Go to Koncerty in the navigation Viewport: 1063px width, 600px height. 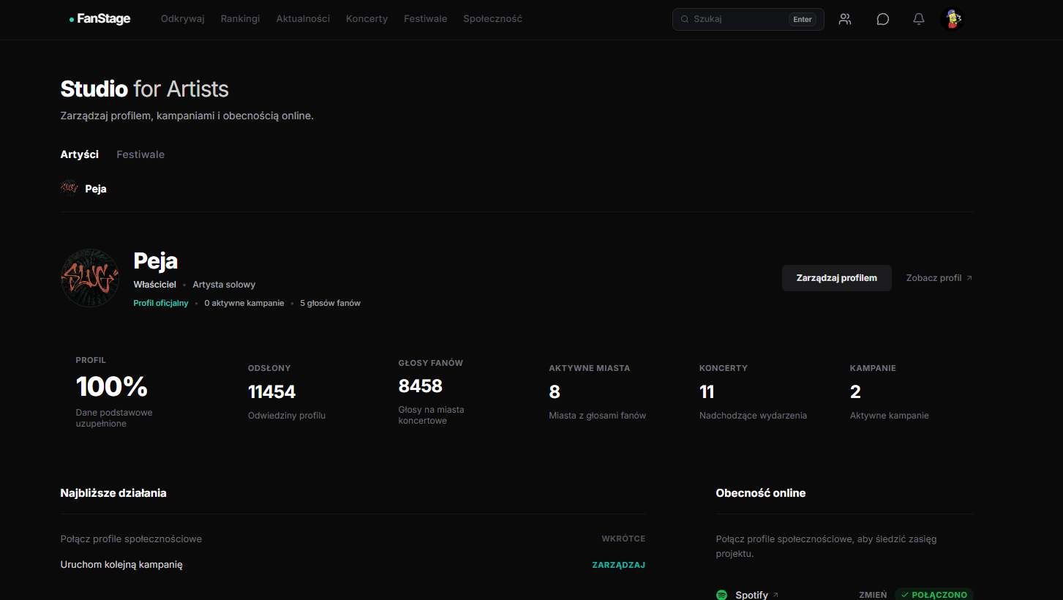367,19
